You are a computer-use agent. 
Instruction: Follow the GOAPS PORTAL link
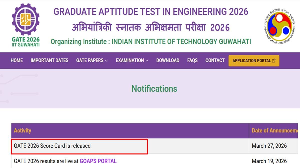tap(98, 161)
